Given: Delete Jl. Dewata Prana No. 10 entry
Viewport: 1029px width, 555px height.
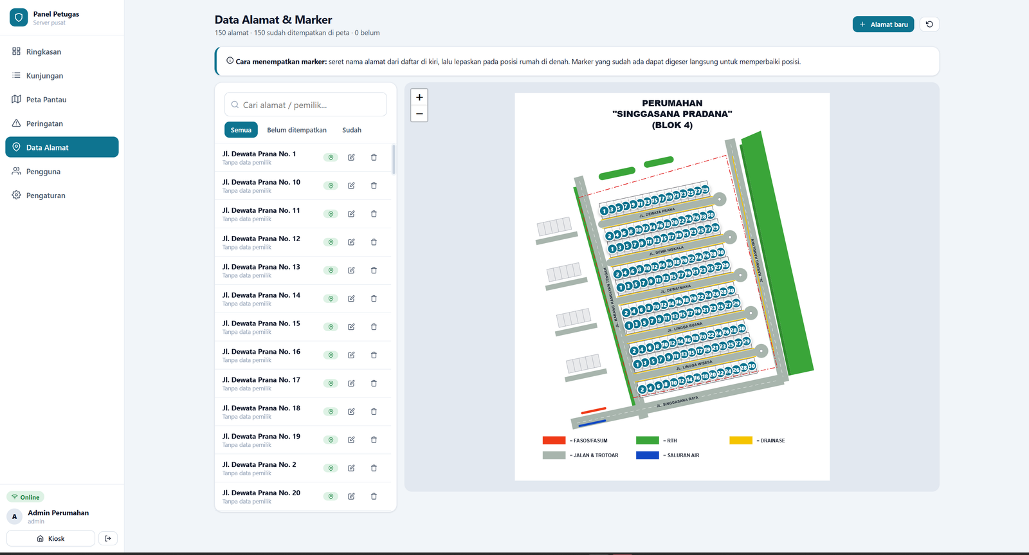Looking at the screenshot, I should [x=374, y=186].
